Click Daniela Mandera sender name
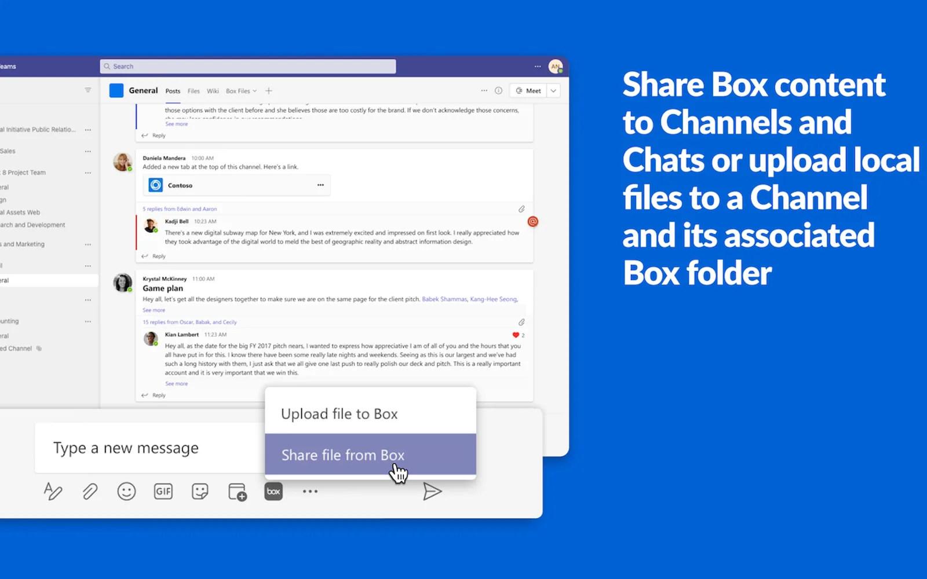 coord(164,158)
